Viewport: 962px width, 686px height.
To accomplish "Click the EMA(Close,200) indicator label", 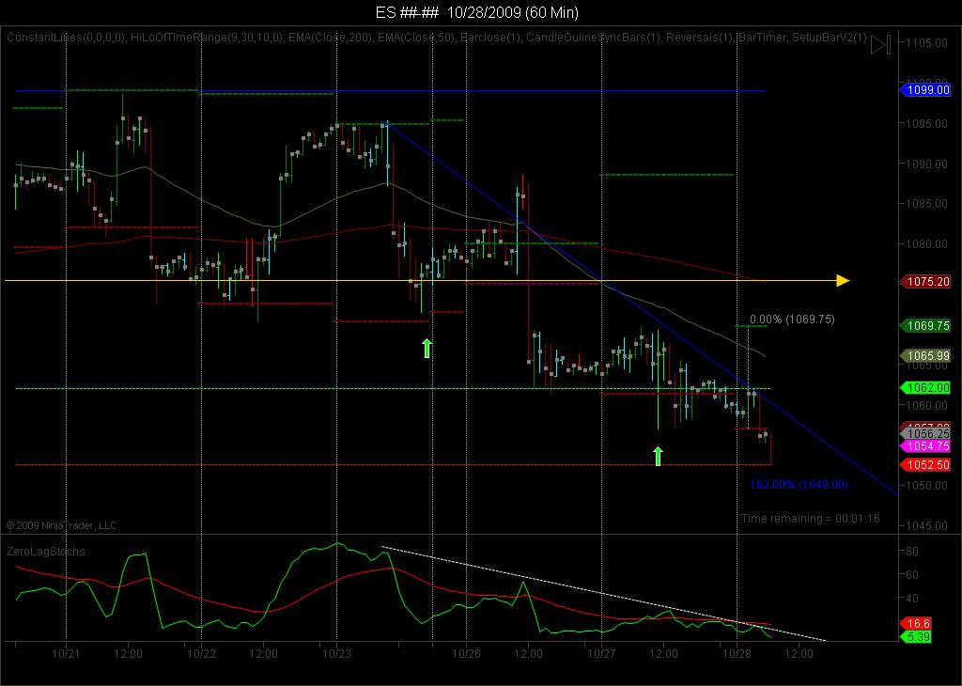I will point(330,38).
